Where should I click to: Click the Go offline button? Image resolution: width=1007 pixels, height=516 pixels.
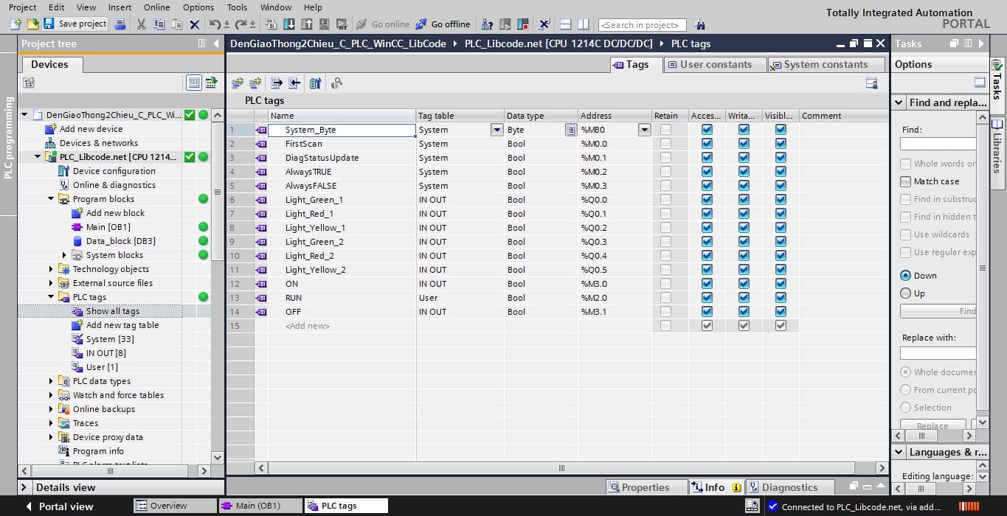pos(443,24)
